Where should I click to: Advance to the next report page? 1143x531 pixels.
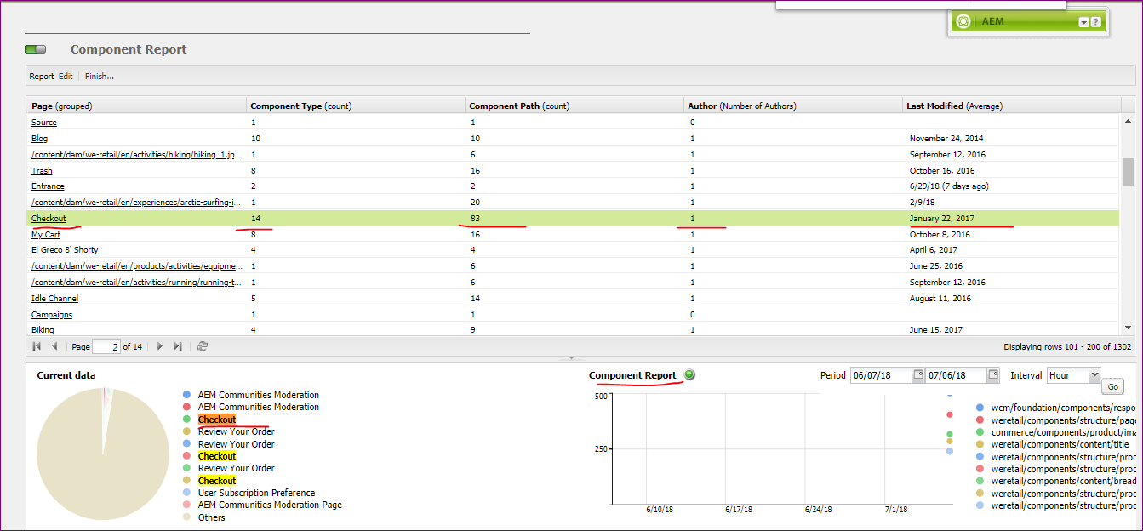click(160, 346)
